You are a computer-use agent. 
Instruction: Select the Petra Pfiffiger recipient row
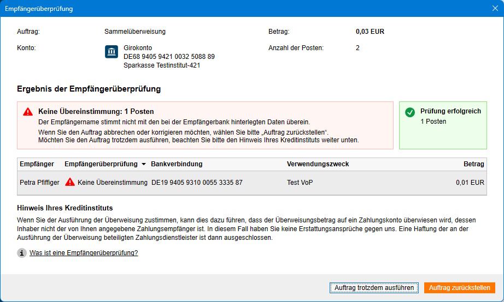tap(38, 183)
